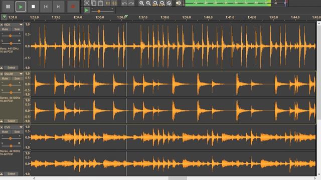Image resolution: width=321 pixels, height=180 pixels.
Task: Click the green pinned play head button on the timeline
Action: 4,17
